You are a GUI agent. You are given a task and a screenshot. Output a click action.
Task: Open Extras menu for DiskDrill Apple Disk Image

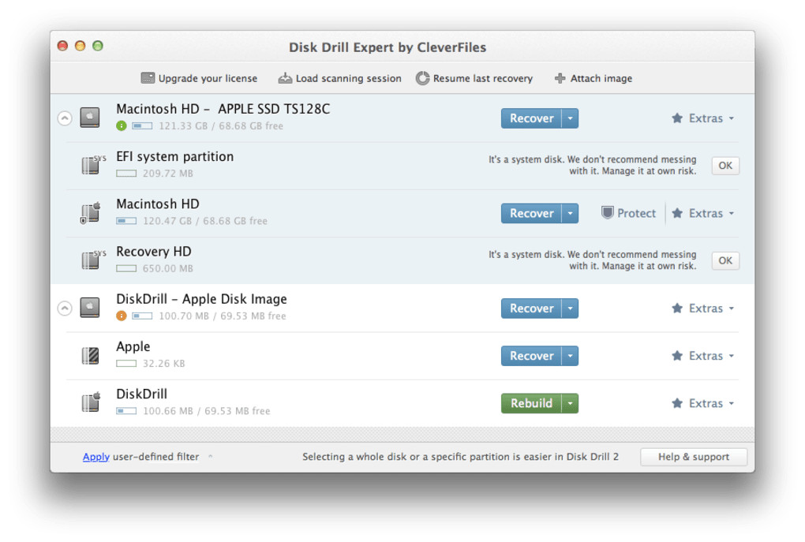click(703, 308)
